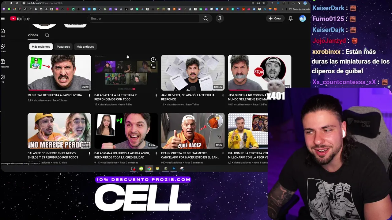The height and width of the screenshot is (220, 392).
Task: Open the Todos los marcadores folder
Action: 300,9
